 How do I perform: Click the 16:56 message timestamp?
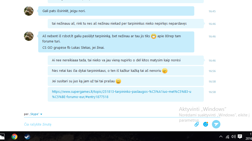pyautogui.click(x=212, y=71)
